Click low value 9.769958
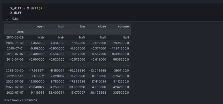The image size is (223, 104). 78,76
